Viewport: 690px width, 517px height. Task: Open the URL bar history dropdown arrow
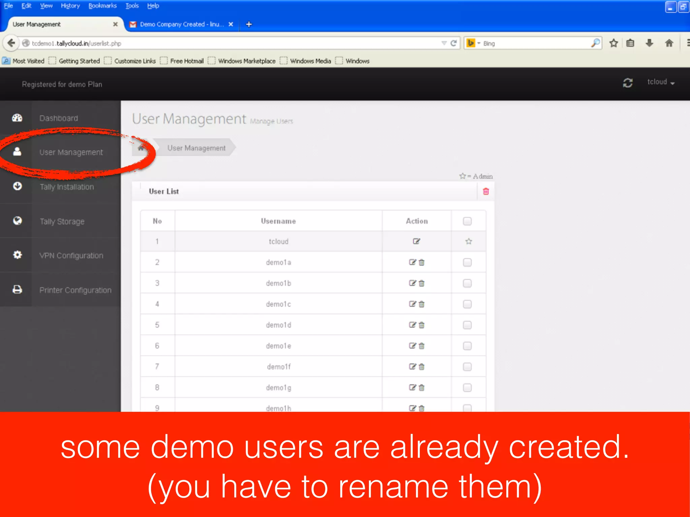point(444,43)
